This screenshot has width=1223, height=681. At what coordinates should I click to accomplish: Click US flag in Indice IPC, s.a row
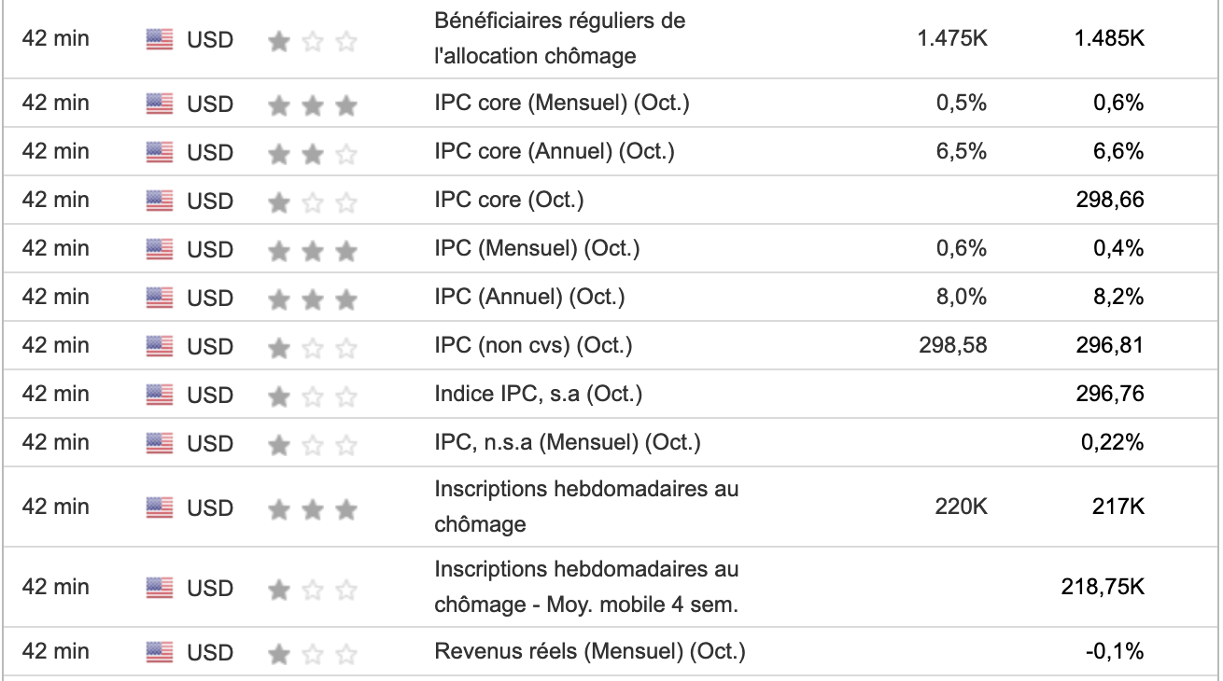point(160,395)
